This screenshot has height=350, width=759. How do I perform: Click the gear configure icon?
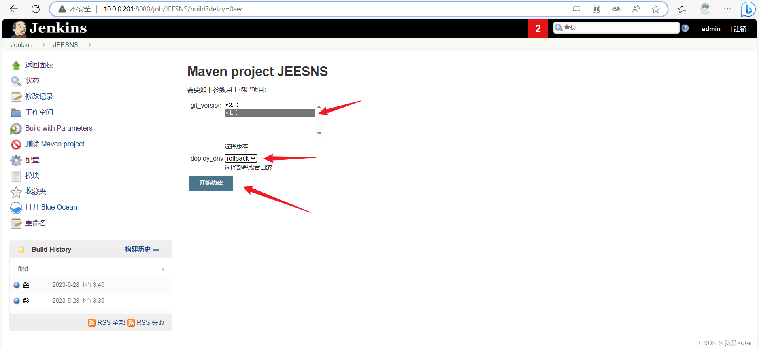[x=16, y=160]
